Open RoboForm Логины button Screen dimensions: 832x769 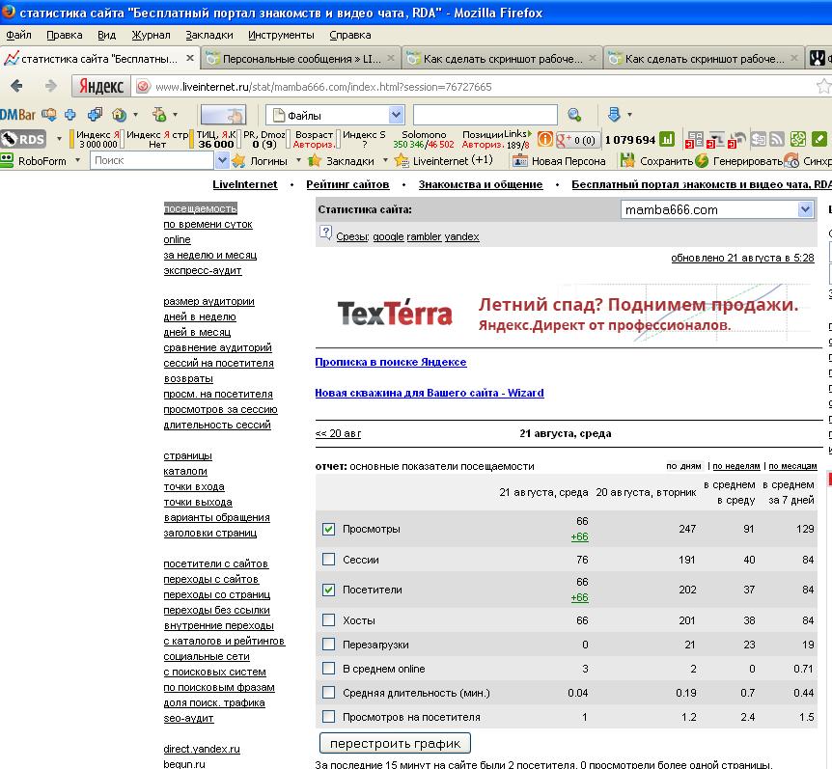coord(260,161)
